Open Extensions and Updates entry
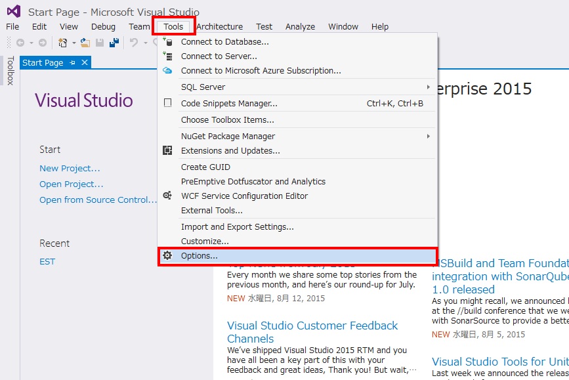This screenshot has width=569, height=380. (297, 150)
